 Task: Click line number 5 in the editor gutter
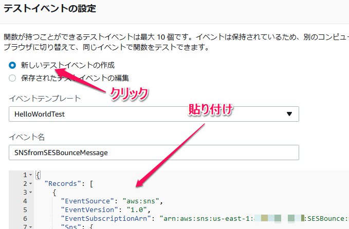tap(25, 209)
